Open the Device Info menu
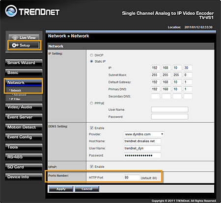 pyautogui.click(x=24, y=177)
